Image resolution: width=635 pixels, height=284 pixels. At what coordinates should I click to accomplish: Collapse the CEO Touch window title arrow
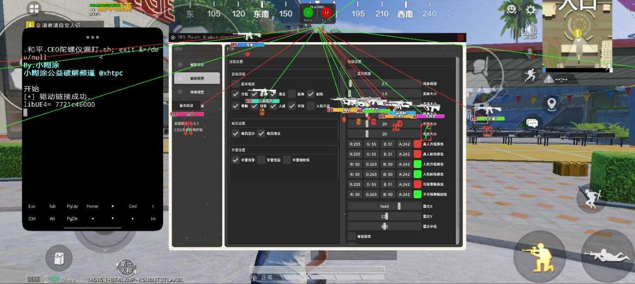click(173, 38)
